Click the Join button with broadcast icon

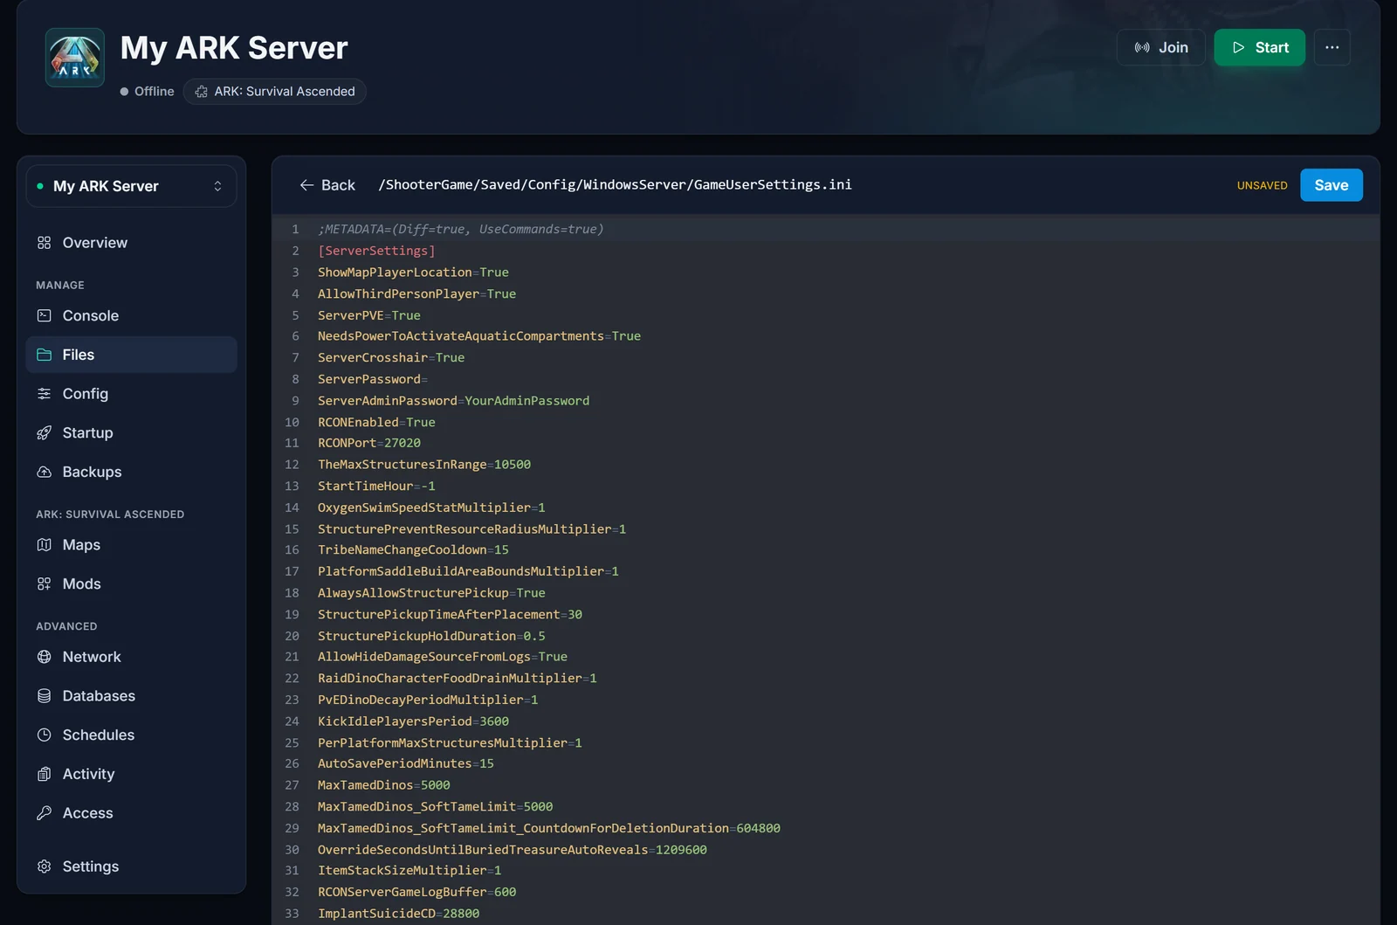1160,47
